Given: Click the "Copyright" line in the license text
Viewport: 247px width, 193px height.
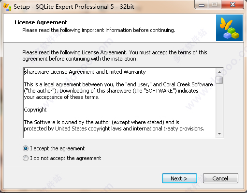Looking at the screenshot, I should click(35, 110).
